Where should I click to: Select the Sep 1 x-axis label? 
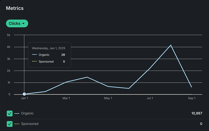(191, 98)
